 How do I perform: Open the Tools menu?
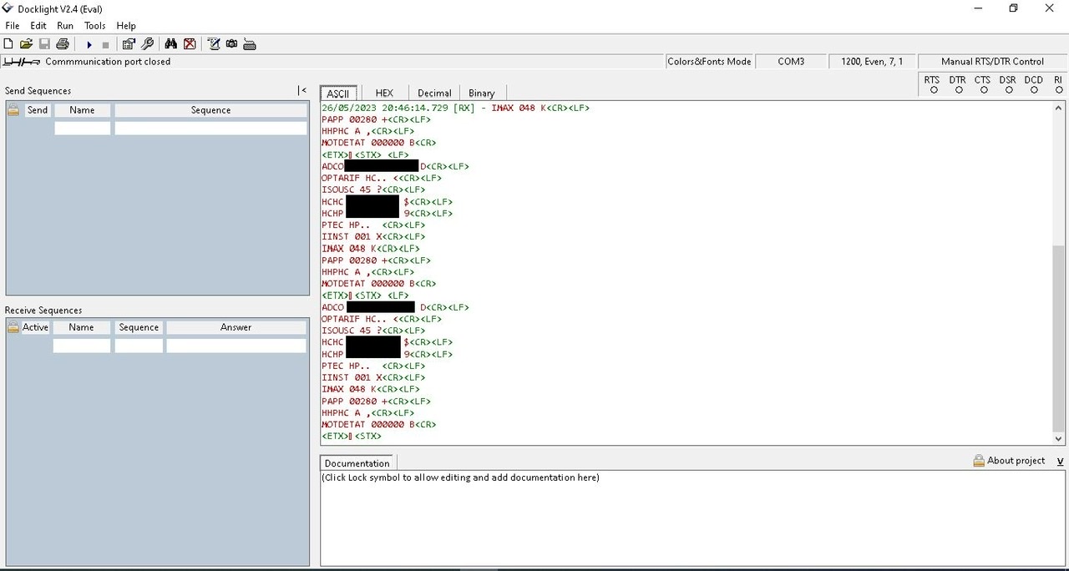click(95, 26)
